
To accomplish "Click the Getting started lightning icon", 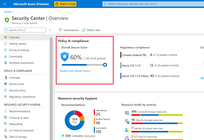I will [5, 44].
